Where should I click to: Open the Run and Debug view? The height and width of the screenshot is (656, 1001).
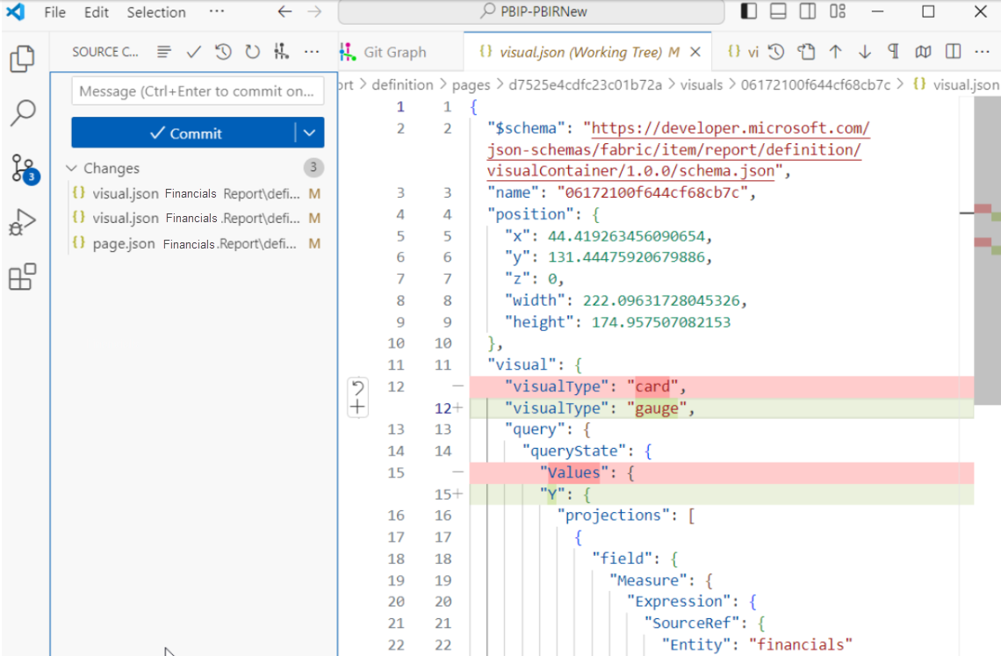pyautogui.click(x=22, y=223)
